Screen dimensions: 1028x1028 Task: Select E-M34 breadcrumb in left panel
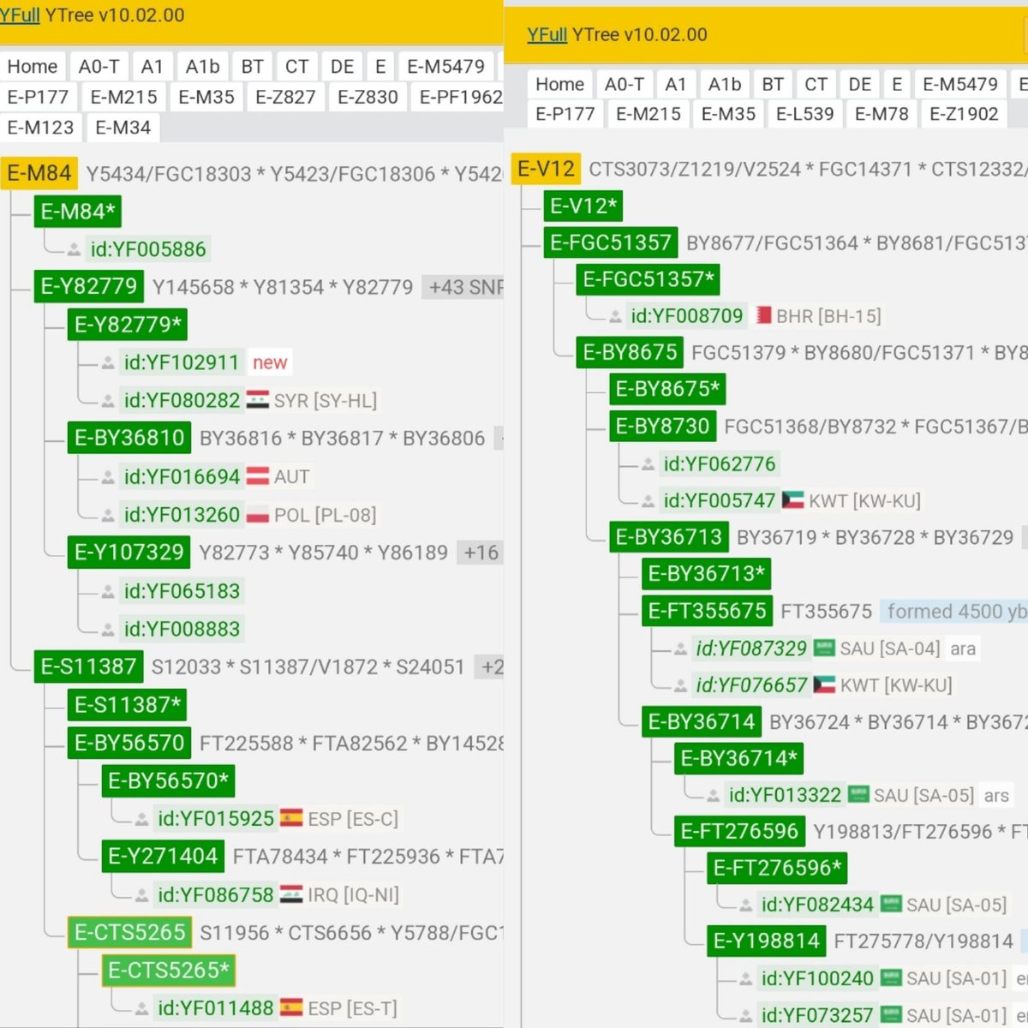123,128
